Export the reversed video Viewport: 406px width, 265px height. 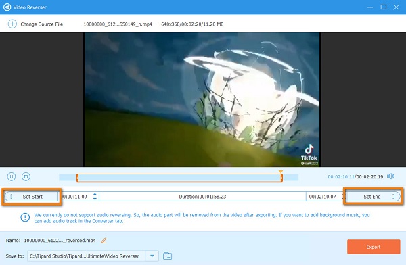(x=374, y=247)
